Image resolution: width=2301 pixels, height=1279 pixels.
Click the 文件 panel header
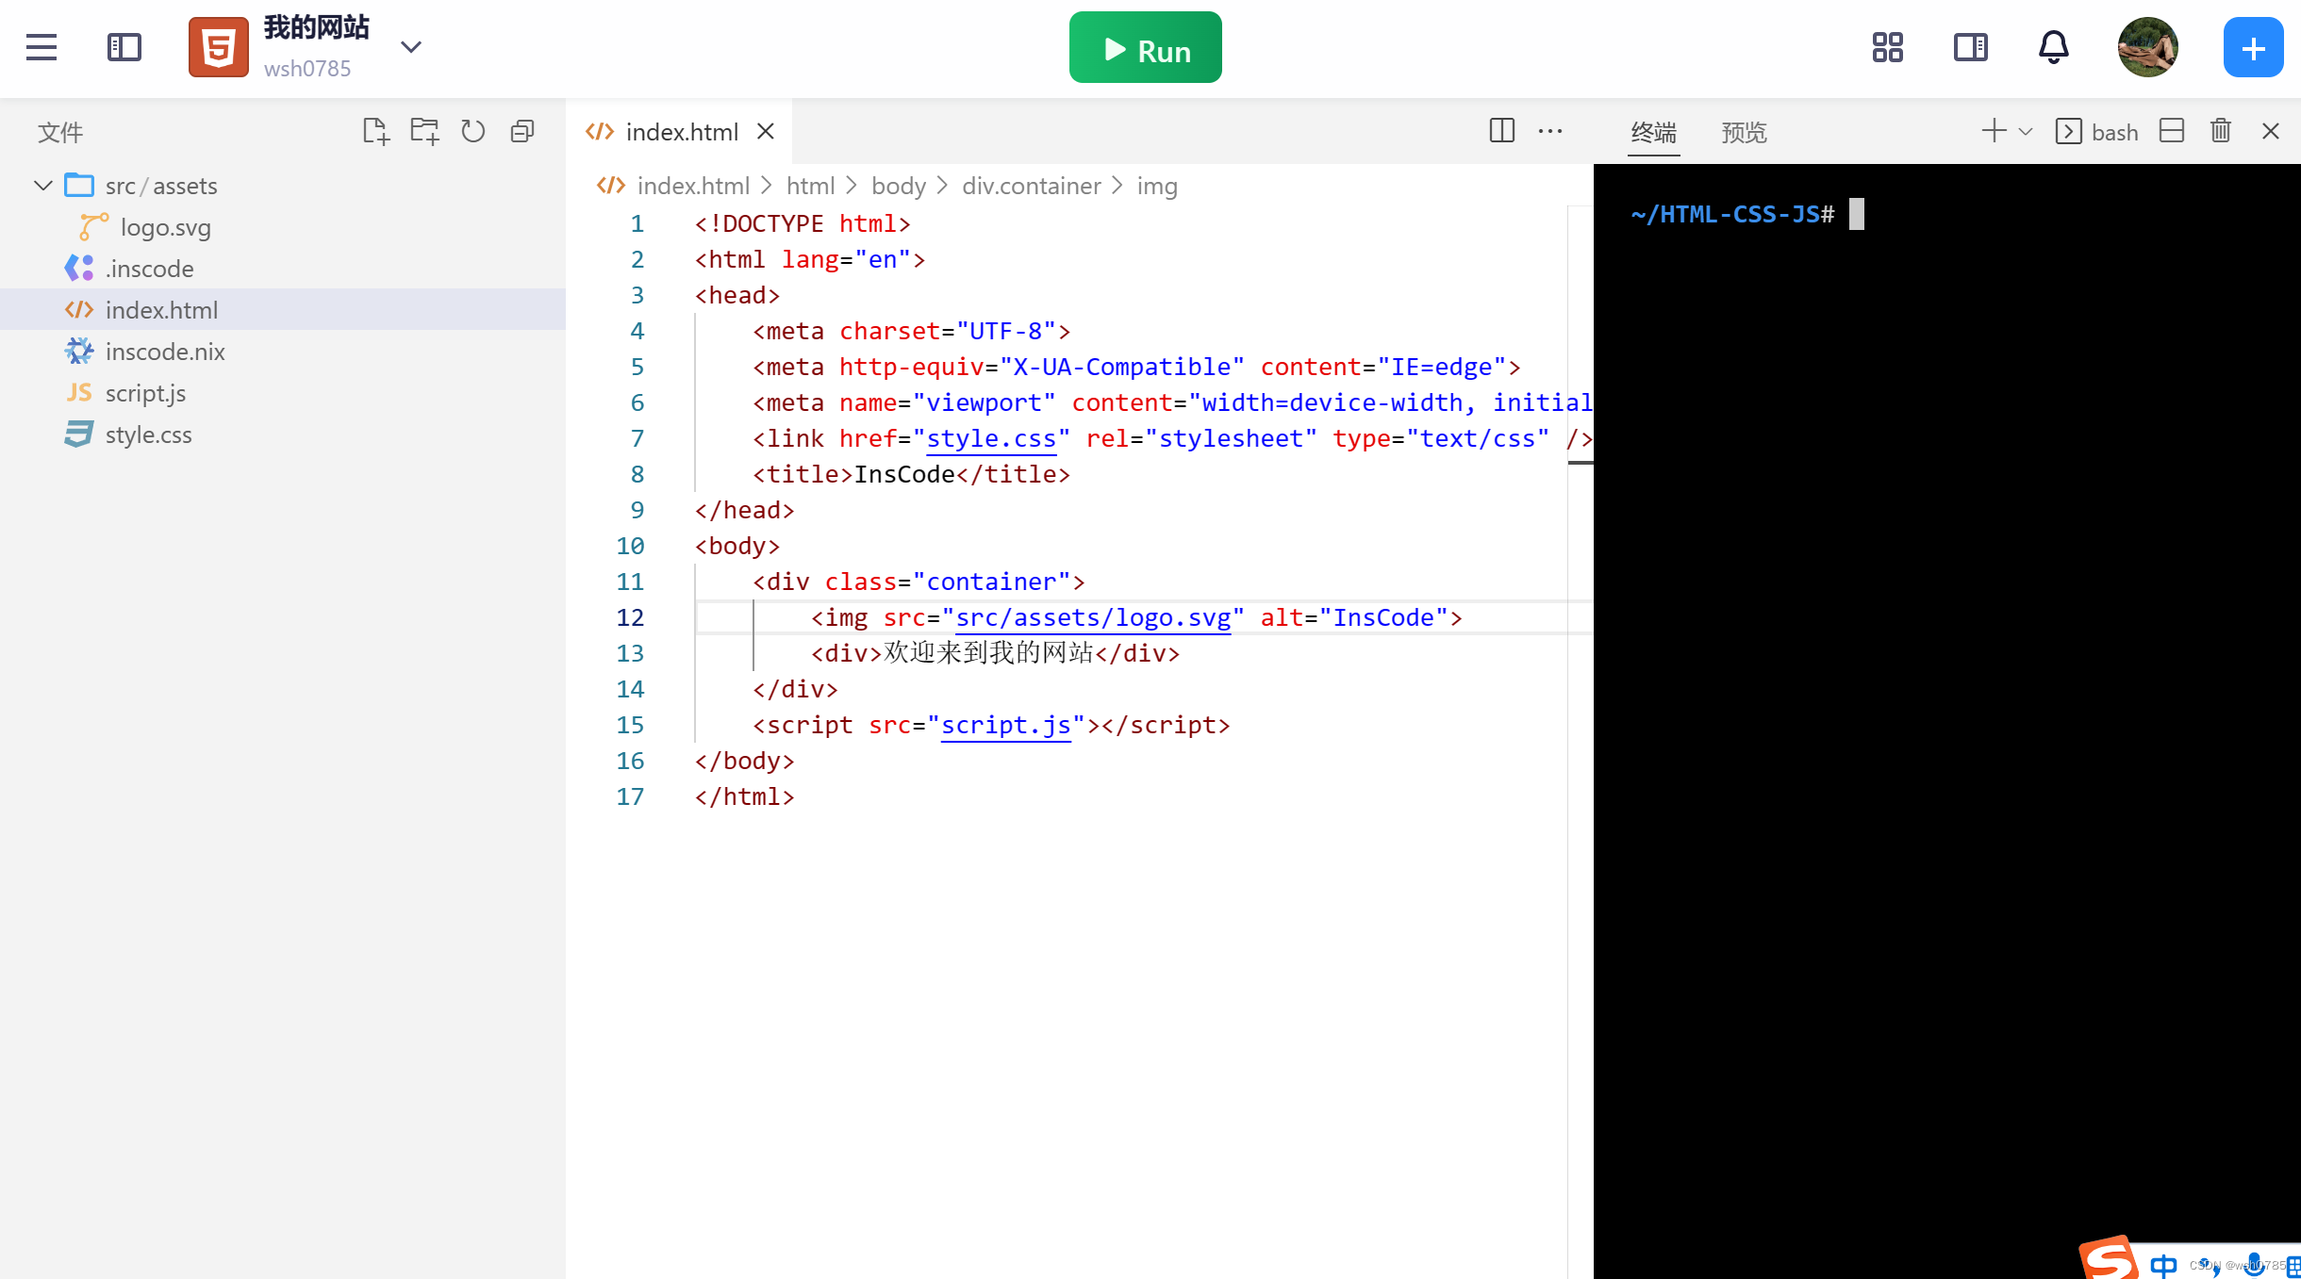point(60,132)
